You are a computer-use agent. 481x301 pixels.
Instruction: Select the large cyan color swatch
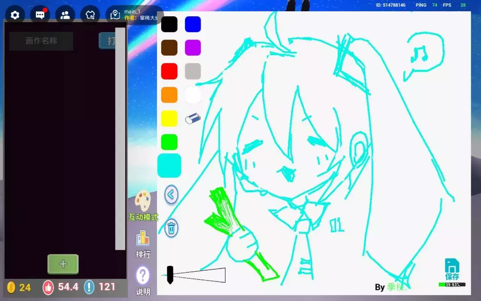click(x=169, y=166)
